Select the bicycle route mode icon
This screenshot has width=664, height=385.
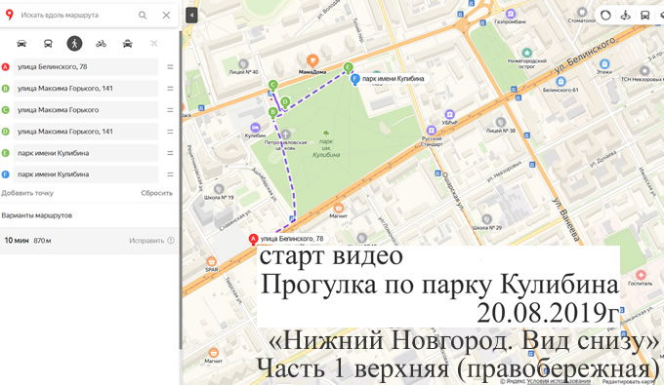(101, 43)
